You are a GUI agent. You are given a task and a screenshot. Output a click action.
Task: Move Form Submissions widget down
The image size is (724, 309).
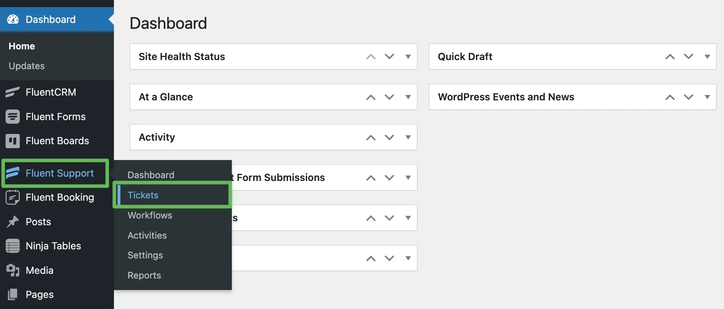[x=389, y=177]
